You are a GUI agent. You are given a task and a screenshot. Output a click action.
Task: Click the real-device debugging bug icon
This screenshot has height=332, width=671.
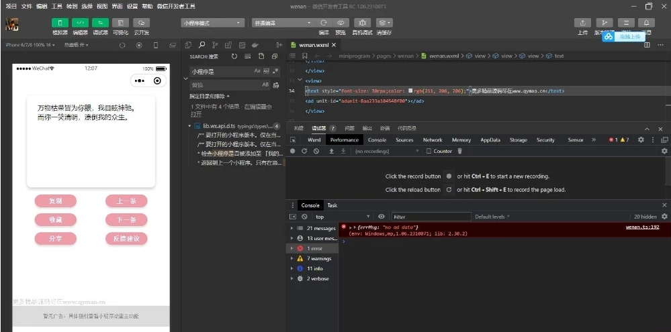pos(362,23)
